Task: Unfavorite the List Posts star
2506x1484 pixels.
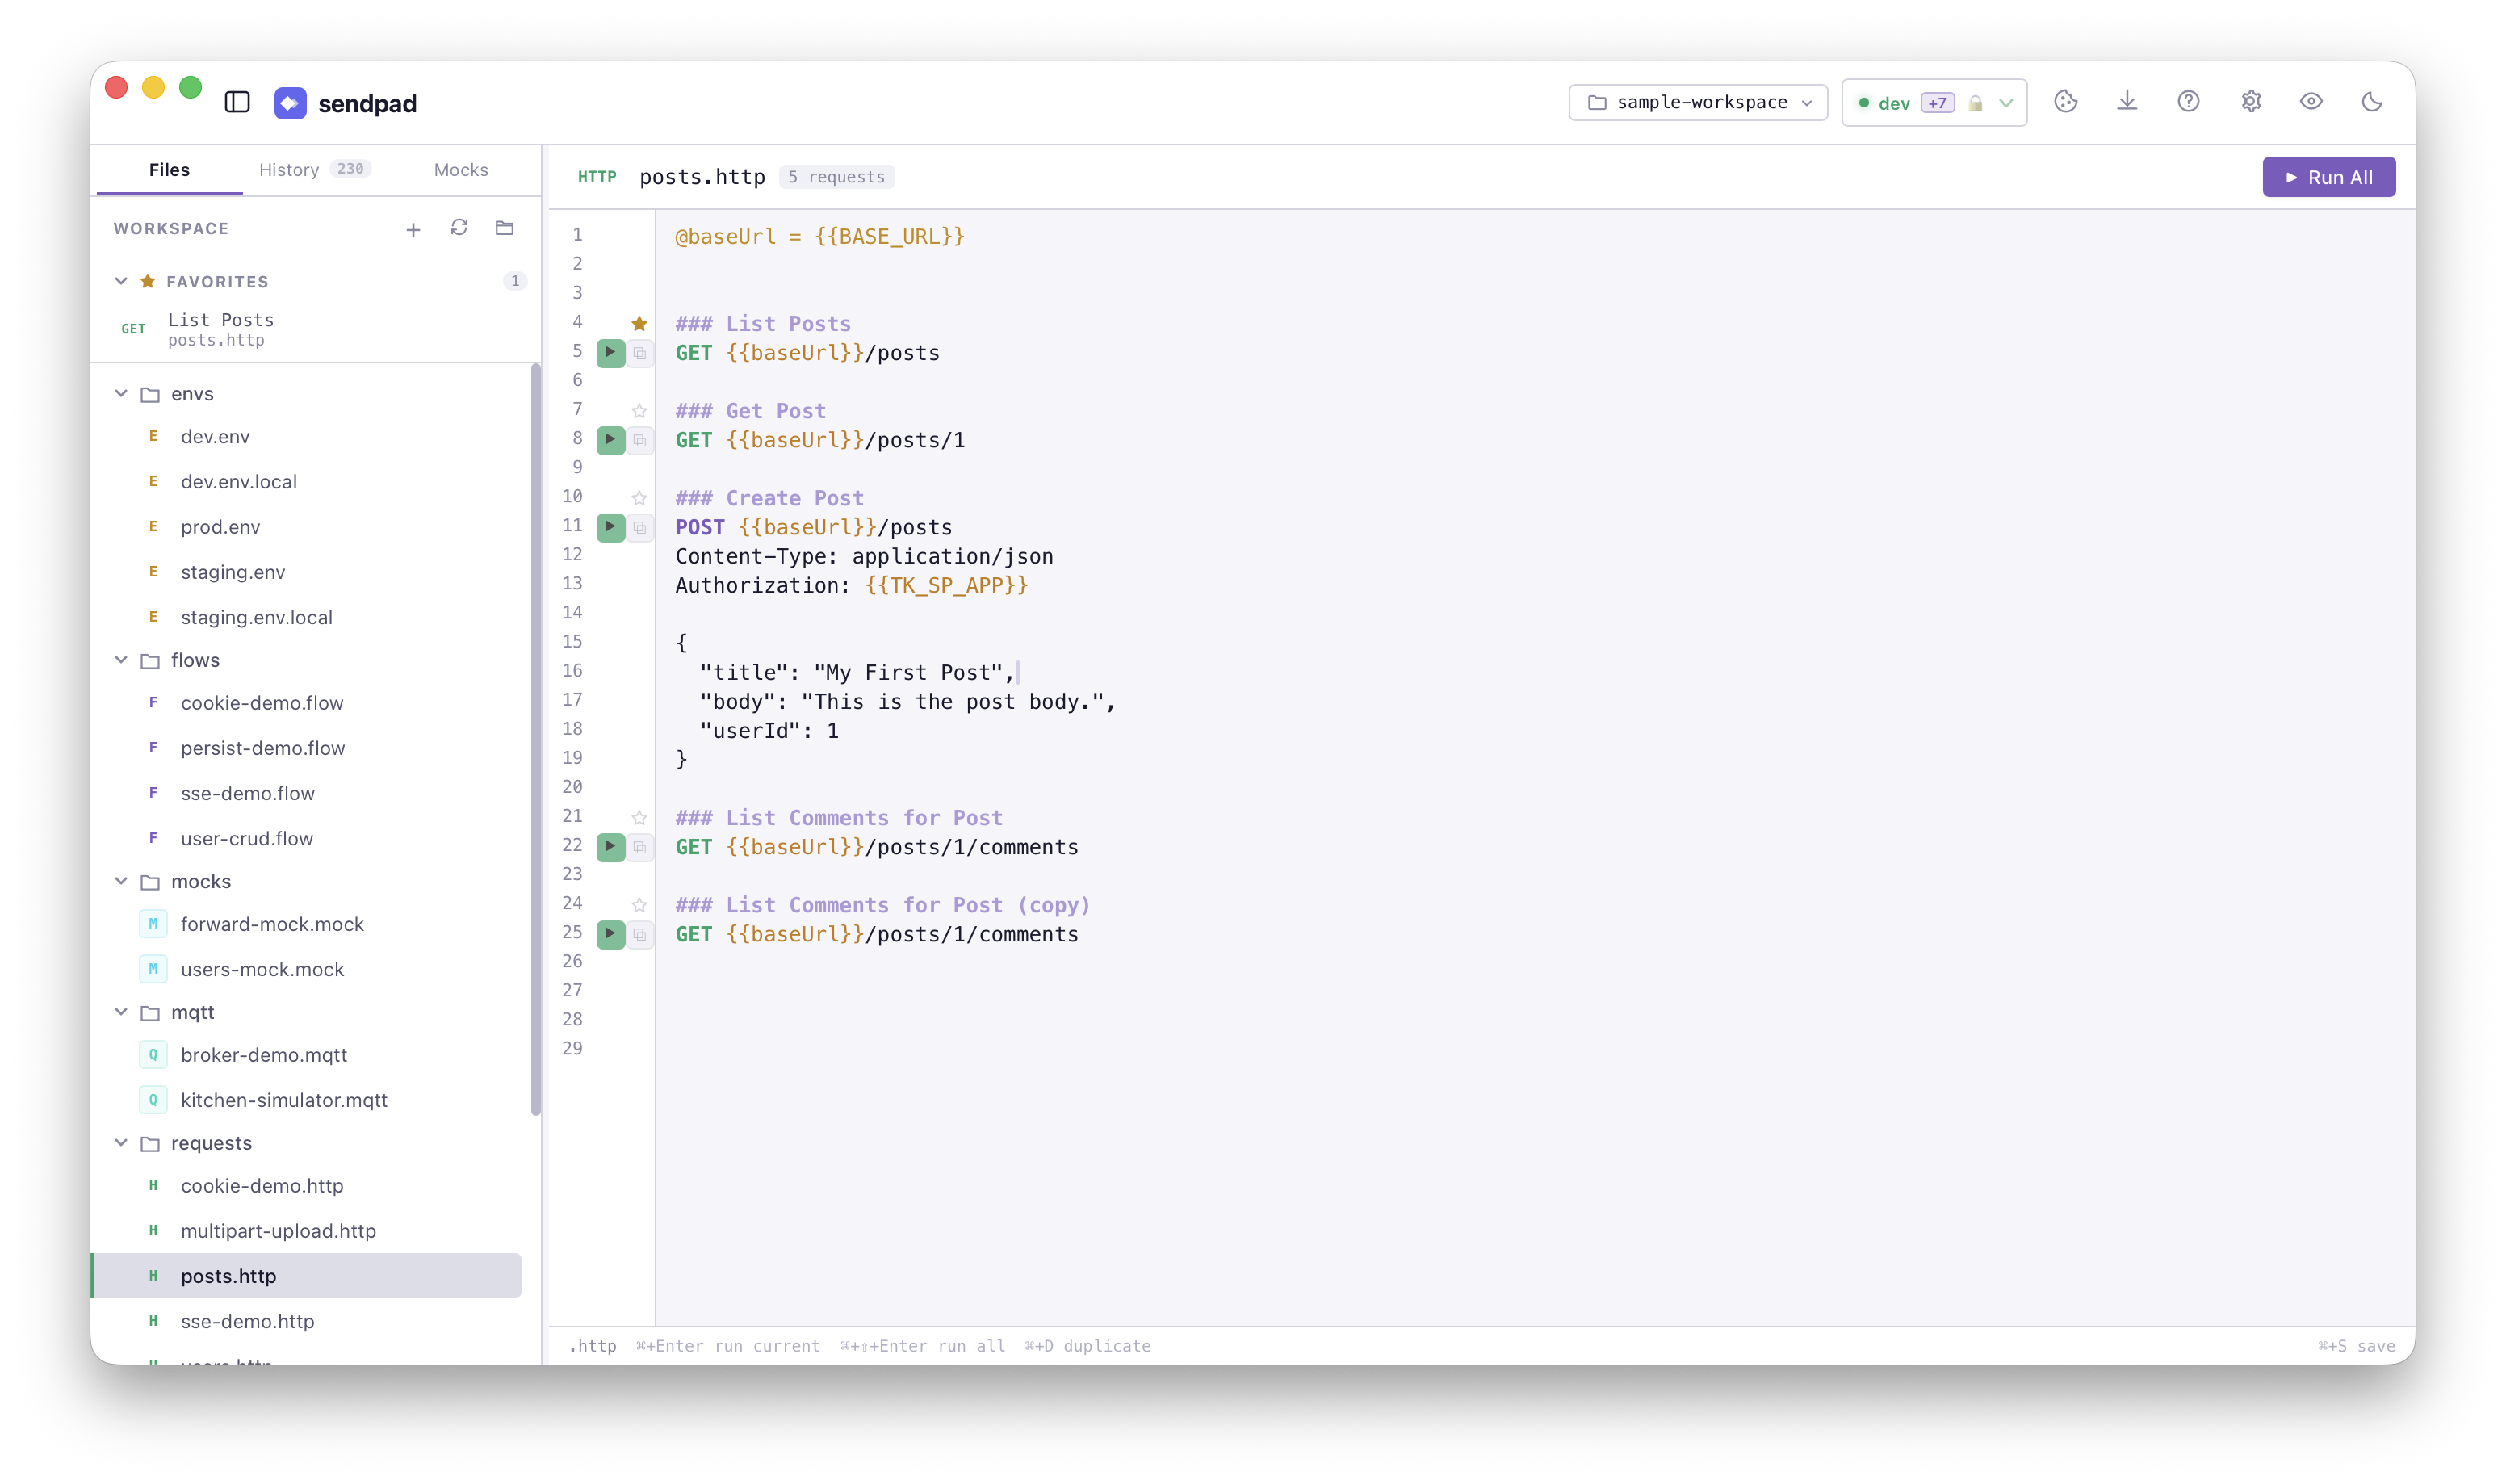Action: coord(639,323)
